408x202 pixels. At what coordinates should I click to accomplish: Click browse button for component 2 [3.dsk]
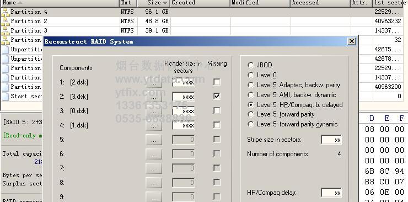[x=153, y=97]
